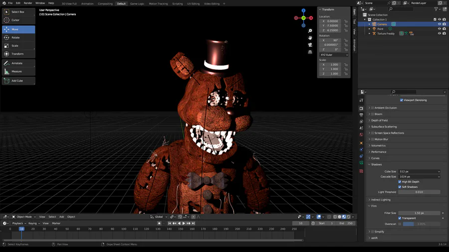449x252 pixels.
Task: Select the Annotate tool
Action: pyautogui.click(x=18, y=63)
